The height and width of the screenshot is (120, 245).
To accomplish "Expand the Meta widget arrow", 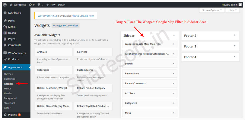I will pyautogui.click(x=173, y=113).
